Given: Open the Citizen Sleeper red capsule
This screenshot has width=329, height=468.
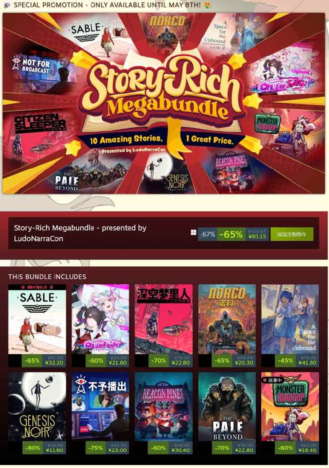Looking at the screenshot, I should pos(163,319).
